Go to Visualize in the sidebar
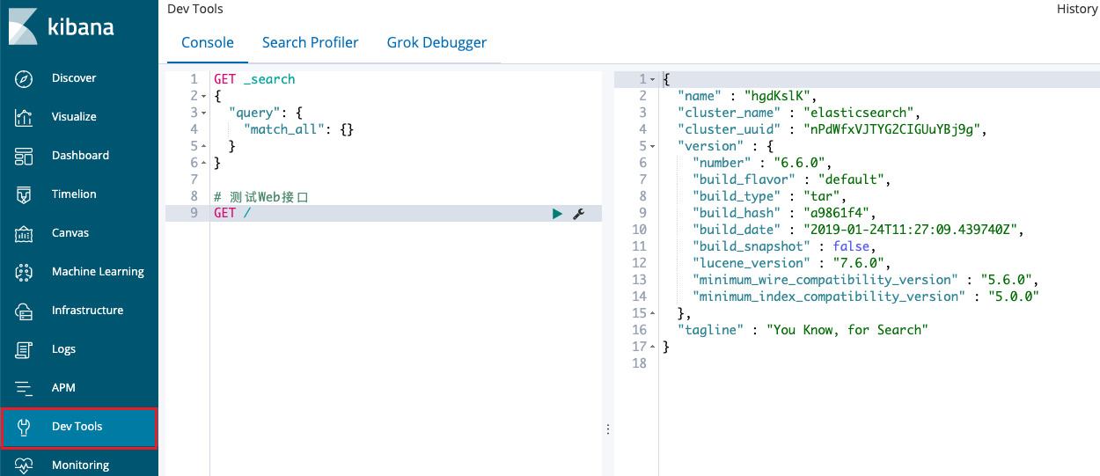The width and height of the screenshot is (1100, 476). (x=74, y=117)
